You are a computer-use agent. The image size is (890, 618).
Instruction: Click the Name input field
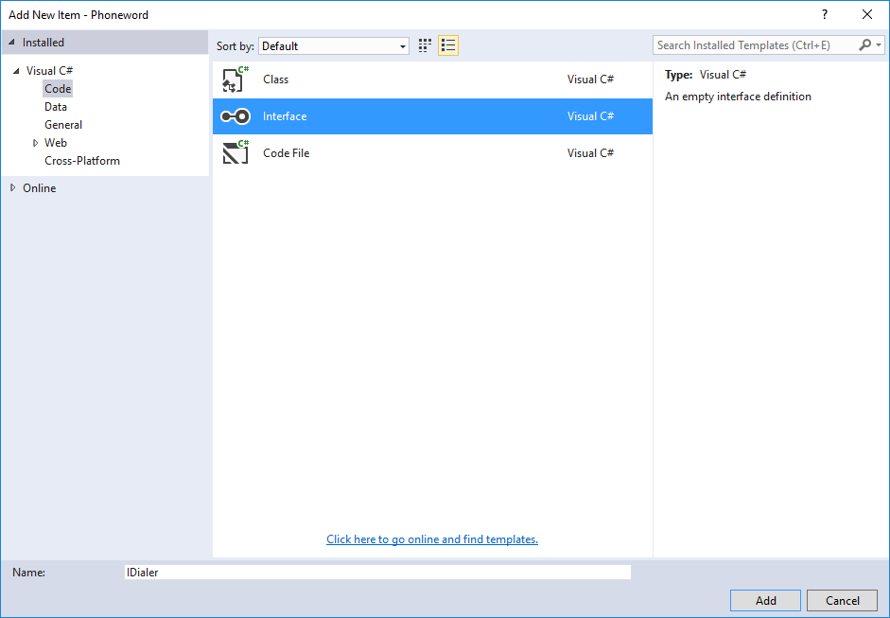click(x=377, y=573)
